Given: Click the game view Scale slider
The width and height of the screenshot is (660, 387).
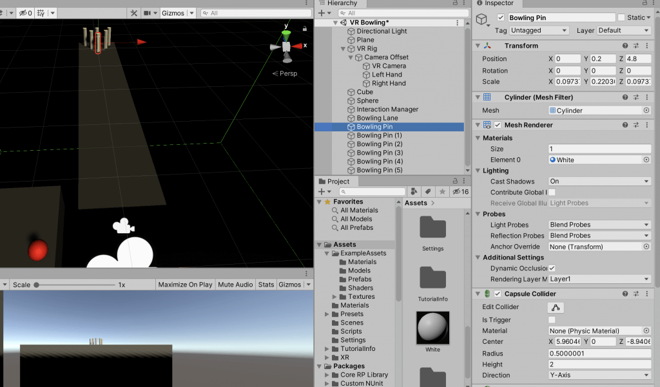Looking at the screenshot, I should click(76, 285).
